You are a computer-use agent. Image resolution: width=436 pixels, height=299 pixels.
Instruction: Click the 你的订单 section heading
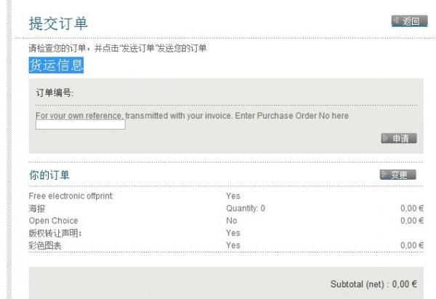pos(49,175)
